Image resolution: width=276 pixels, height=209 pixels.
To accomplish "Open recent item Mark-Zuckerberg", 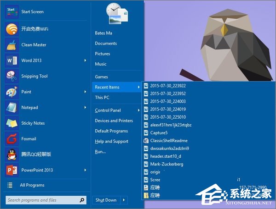I will pyautogui.click(x=167, y=164).
